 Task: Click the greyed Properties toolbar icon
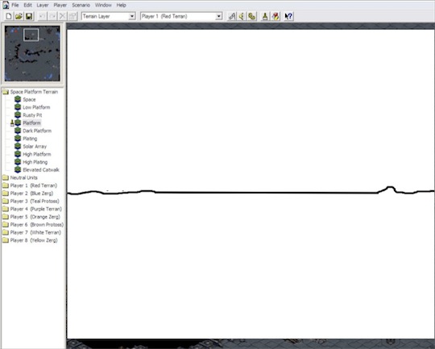click(x=72, y=16)
